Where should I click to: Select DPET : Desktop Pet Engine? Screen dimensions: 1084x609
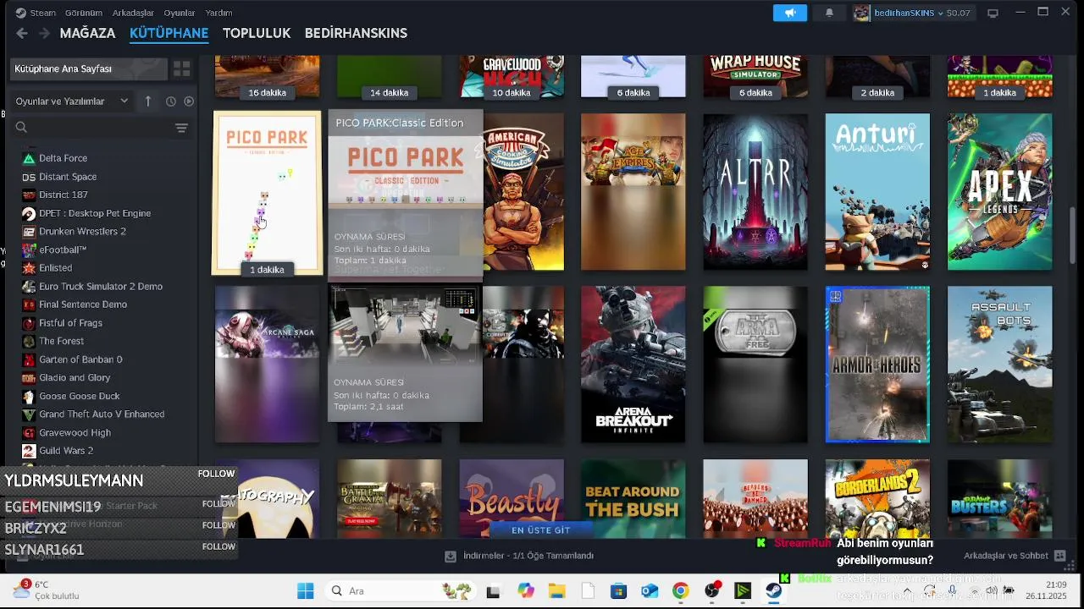click(x=95, y=213)
